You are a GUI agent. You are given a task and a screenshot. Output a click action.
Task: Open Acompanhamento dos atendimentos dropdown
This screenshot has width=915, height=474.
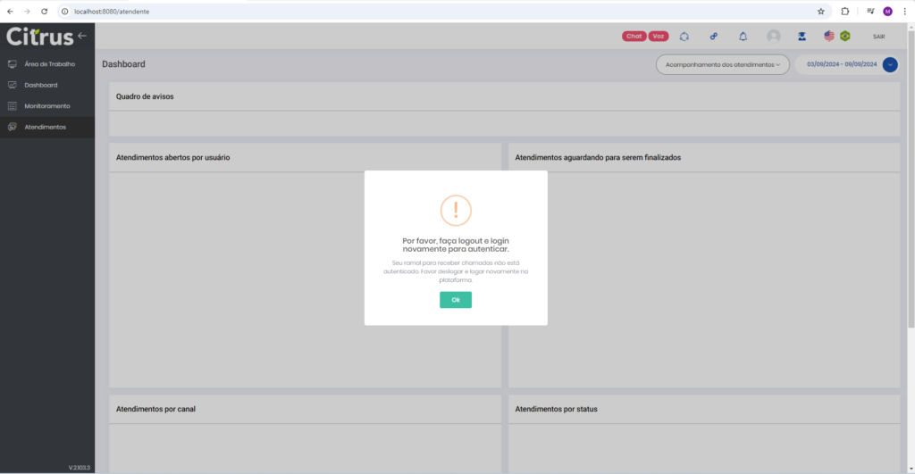[x=722, y=64]
